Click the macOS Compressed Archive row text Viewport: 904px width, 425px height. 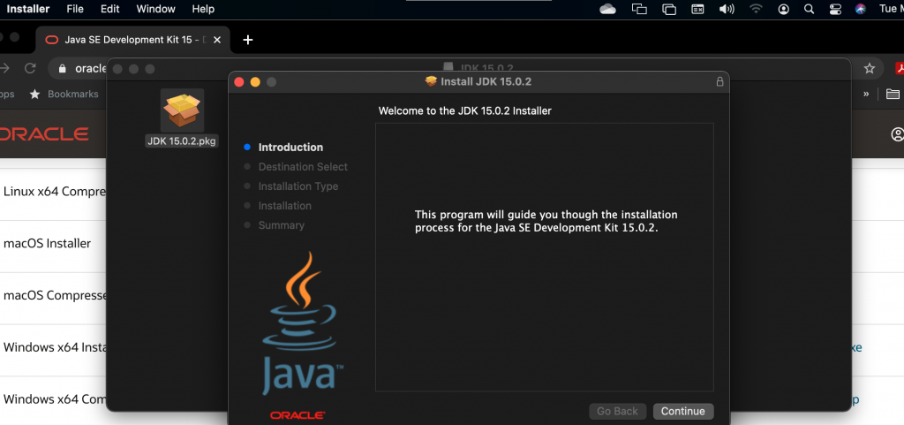coord(55,295)
